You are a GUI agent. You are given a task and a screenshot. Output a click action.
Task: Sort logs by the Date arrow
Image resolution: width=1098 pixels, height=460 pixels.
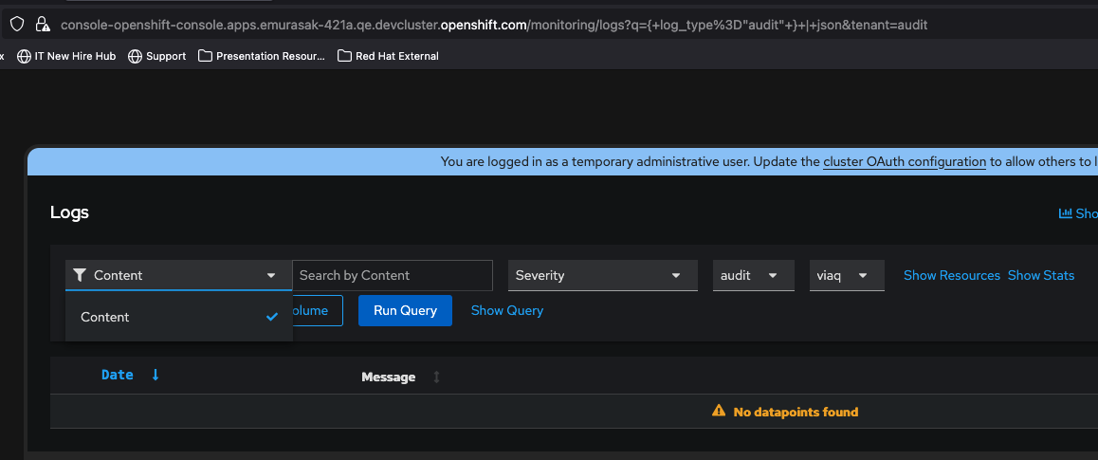point(156,376)
